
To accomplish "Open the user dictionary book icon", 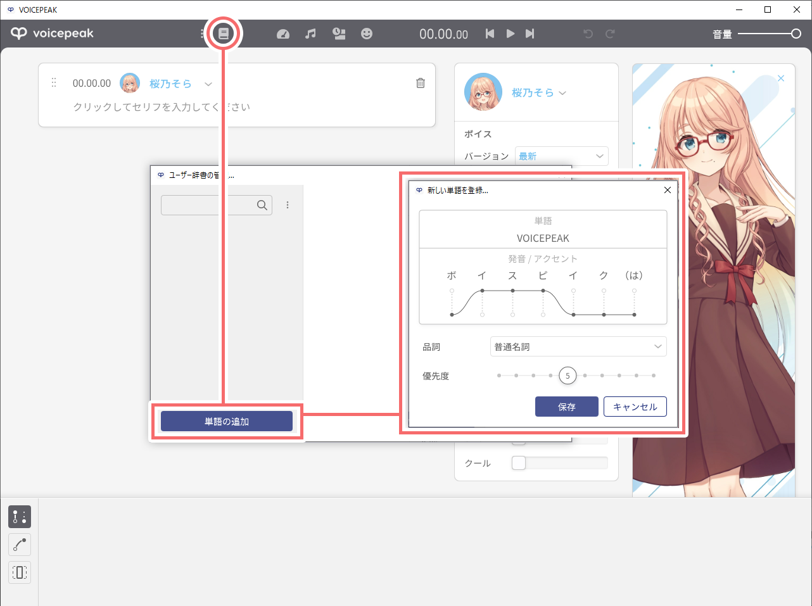I will click(224, 34).
